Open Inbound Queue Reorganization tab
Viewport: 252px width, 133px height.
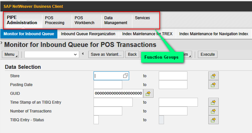click(88, 34)
